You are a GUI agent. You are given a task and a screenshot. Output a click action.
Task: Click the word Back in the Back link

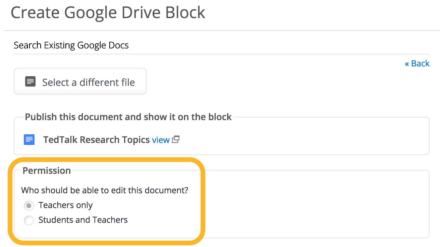point(420,63)
